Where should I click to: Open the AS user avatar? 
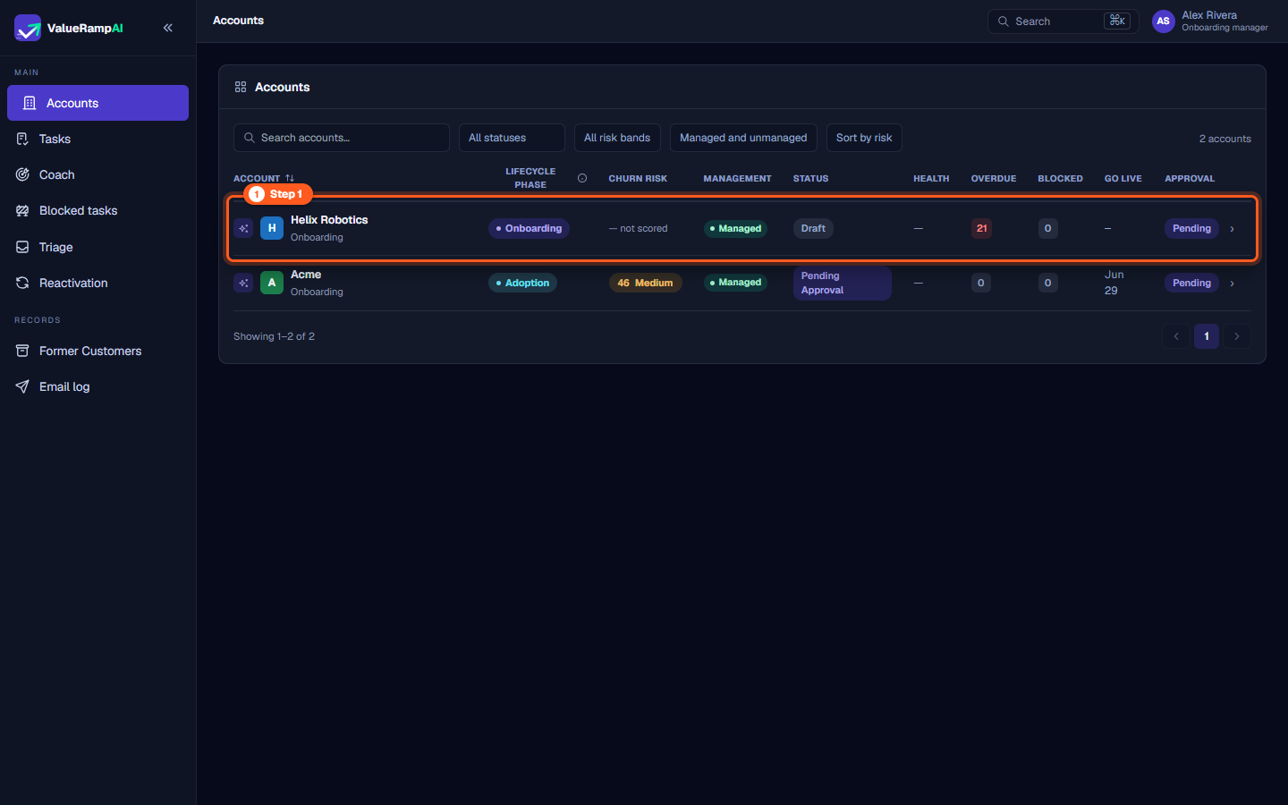click(x=1163, y=21)
